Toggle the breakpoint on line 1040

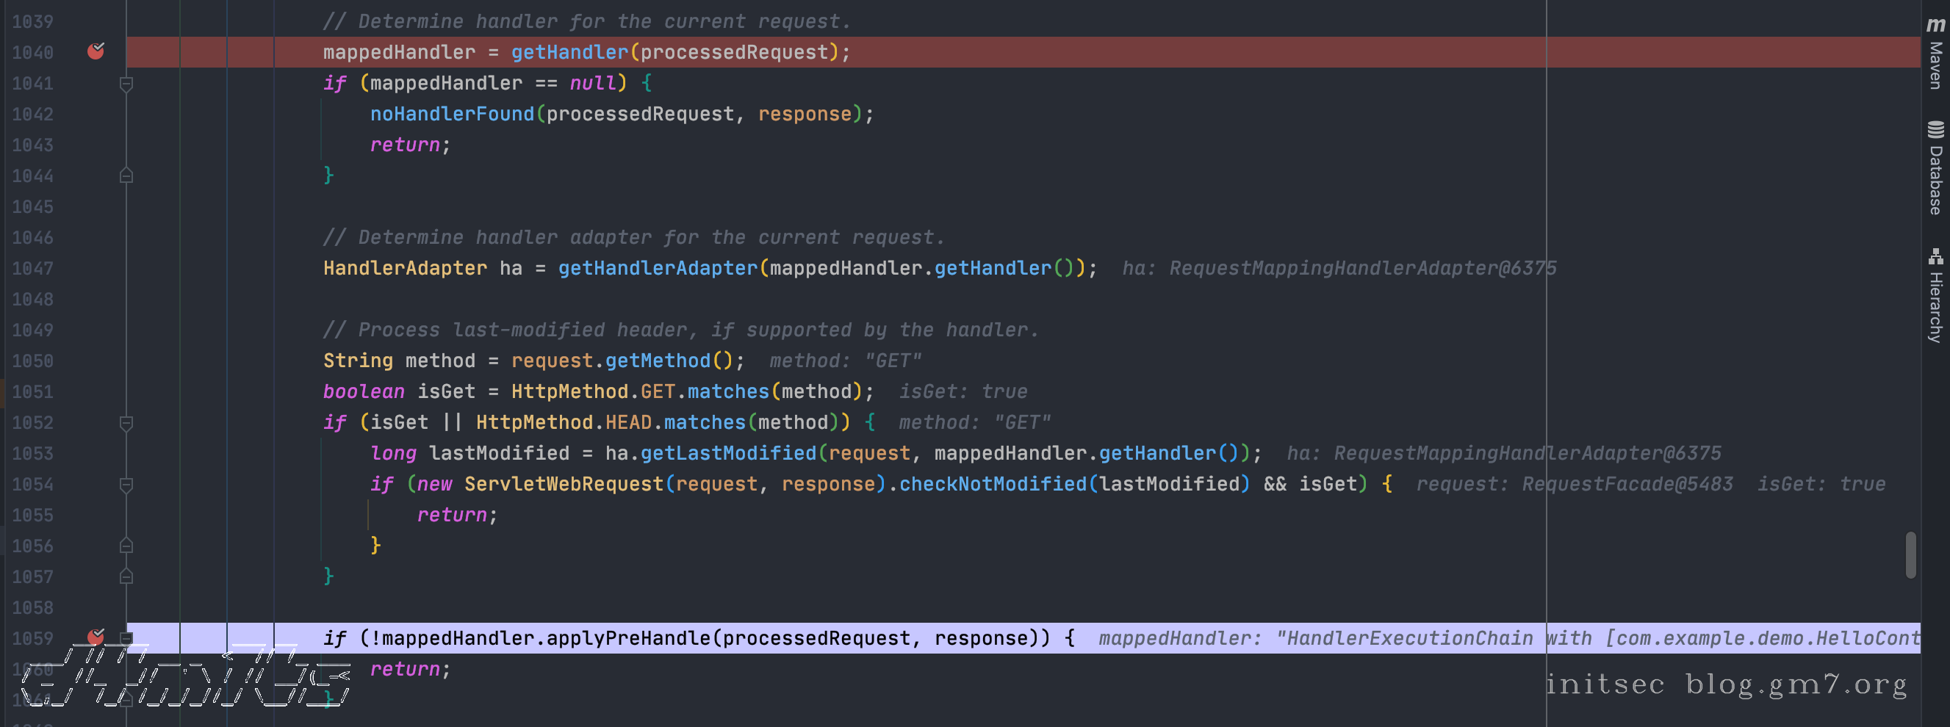(x=96, y=51)
